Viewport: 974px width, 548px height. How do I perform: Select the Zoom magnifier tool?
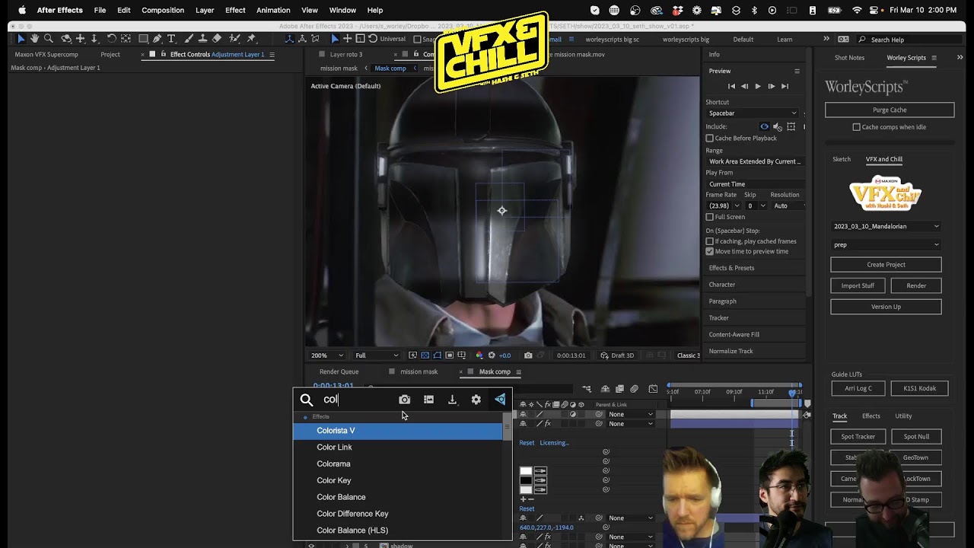click(x=49, y=39)
